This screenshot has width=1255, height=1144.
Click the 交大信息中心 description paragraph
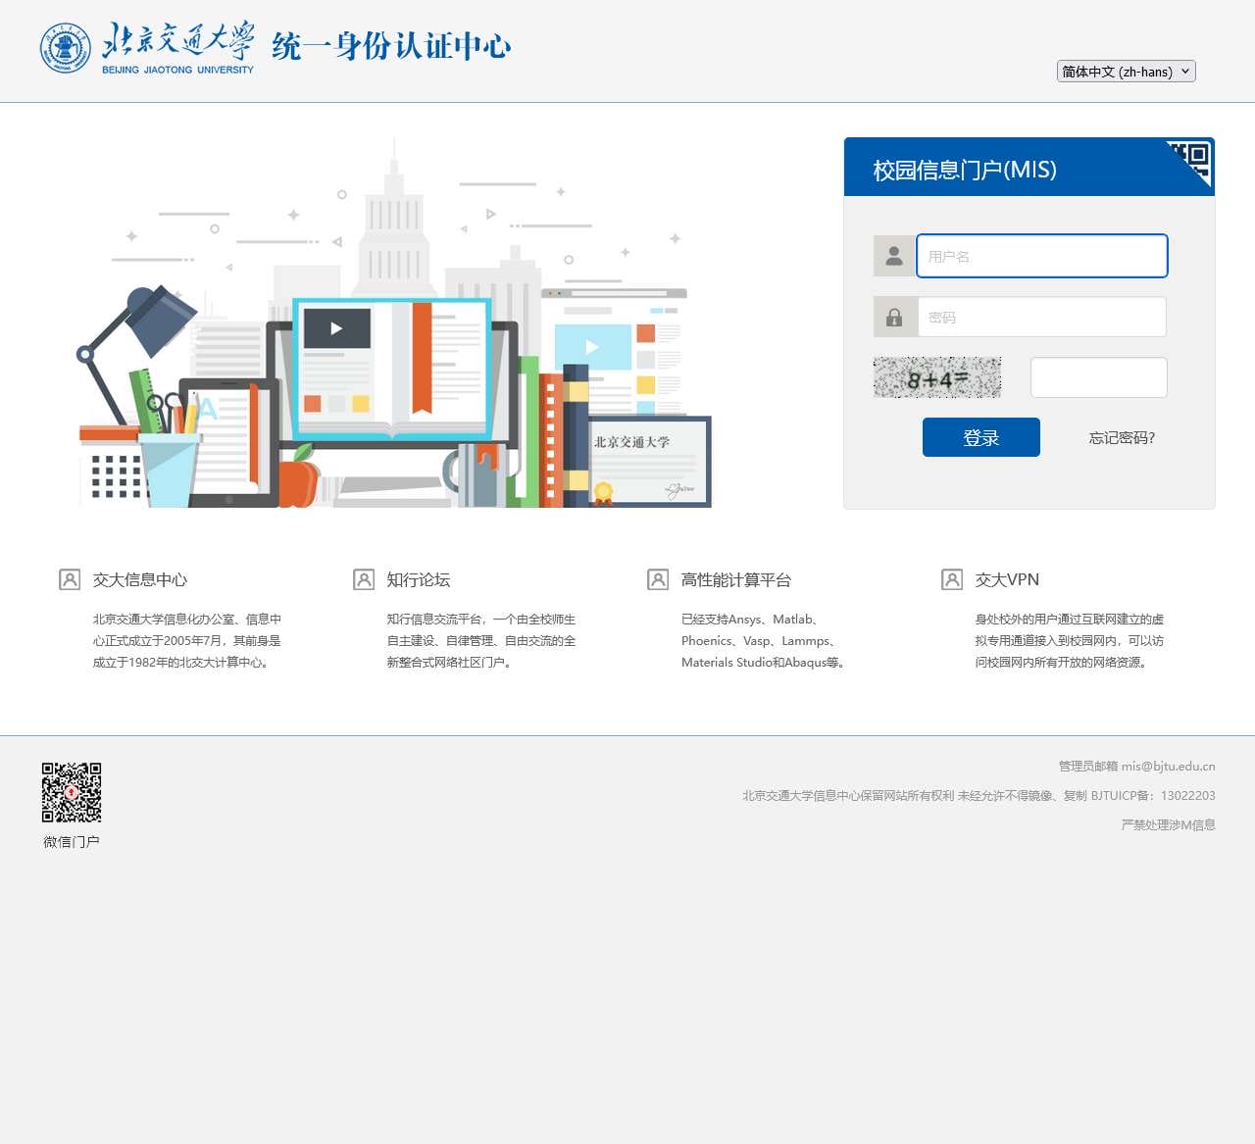click(187, 640)
